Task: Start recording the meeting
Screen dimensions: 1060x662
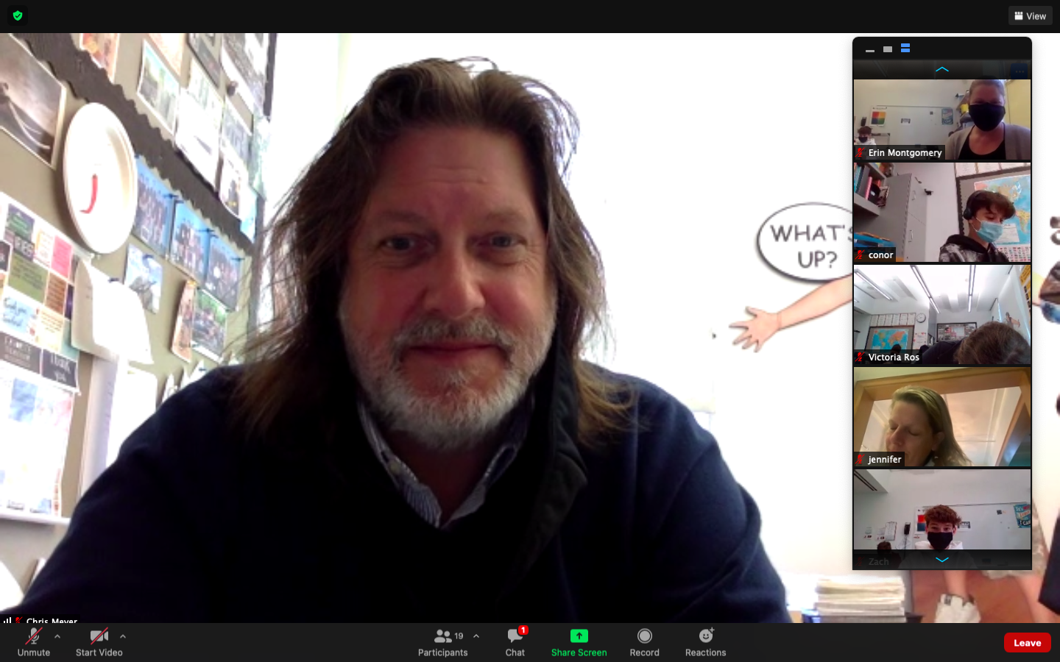Action: point(644,642)
